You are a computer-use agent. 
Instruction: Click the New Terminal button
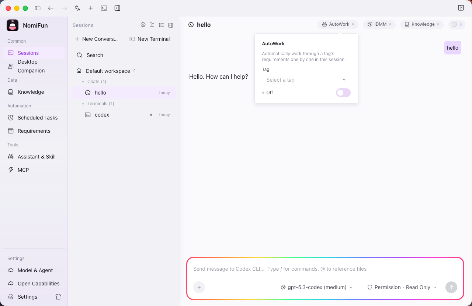pos(150,39)
